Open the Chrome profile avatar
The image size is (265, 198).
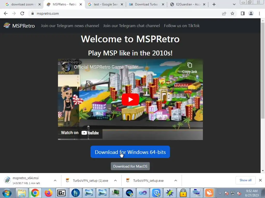(251, 13)
